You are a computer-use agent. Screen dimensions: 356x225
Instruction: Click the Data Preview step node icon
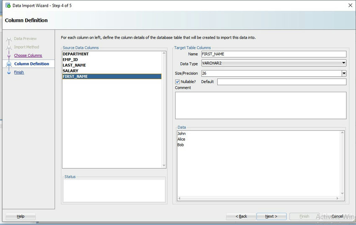click(9, 39)
